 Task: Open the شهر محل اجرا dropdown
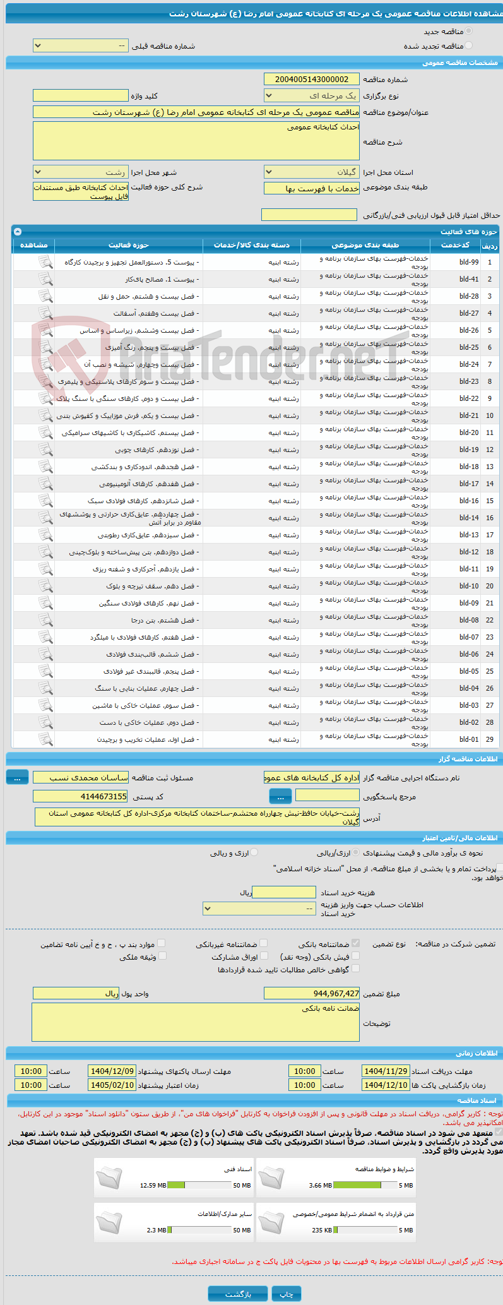pos(81,172)
